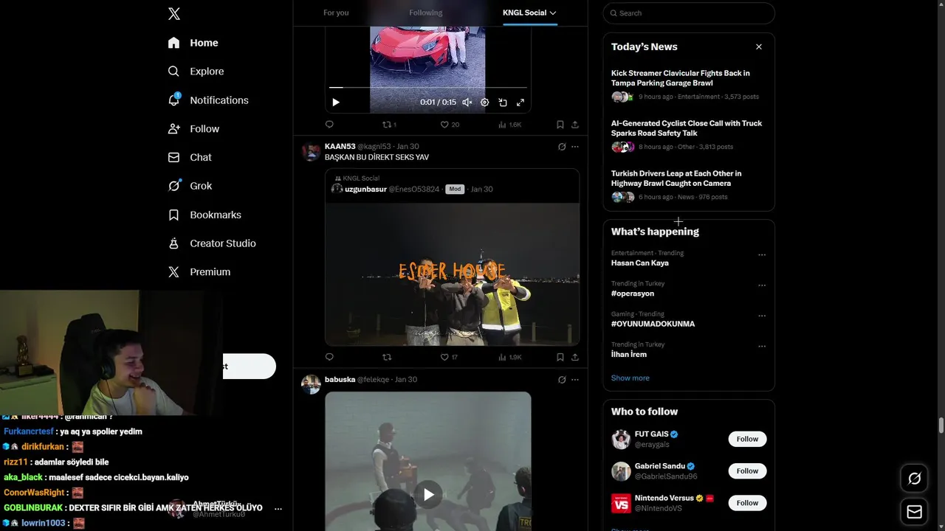Grab the page scrollbar thumb
This screenshot has width=945, height=531.
[x=941, y=426]
